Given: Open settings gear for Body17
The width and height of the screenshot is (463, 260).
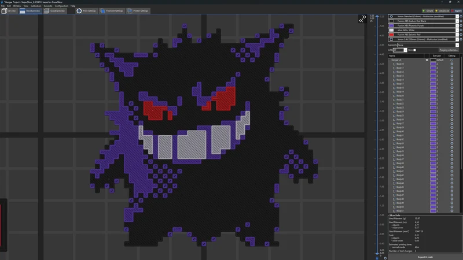Looking at the screenshot, I should click(452, 84).
